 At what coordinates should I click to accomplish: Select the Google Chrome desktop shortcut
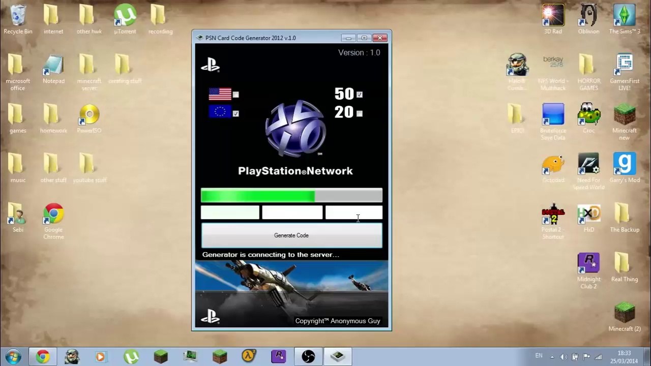click(x=53, y=221)
